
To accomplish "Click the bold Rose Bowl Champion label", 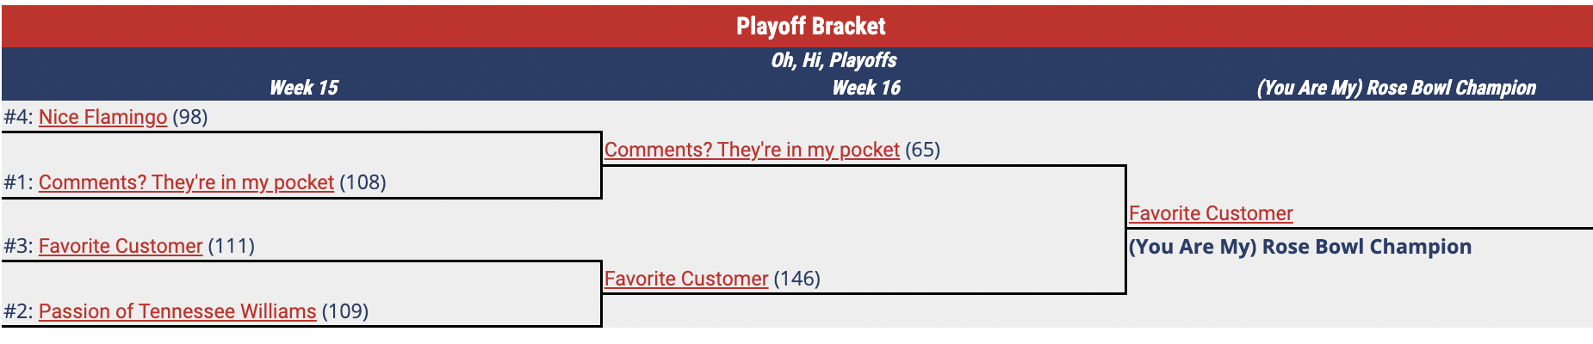I will point(1299,247).
